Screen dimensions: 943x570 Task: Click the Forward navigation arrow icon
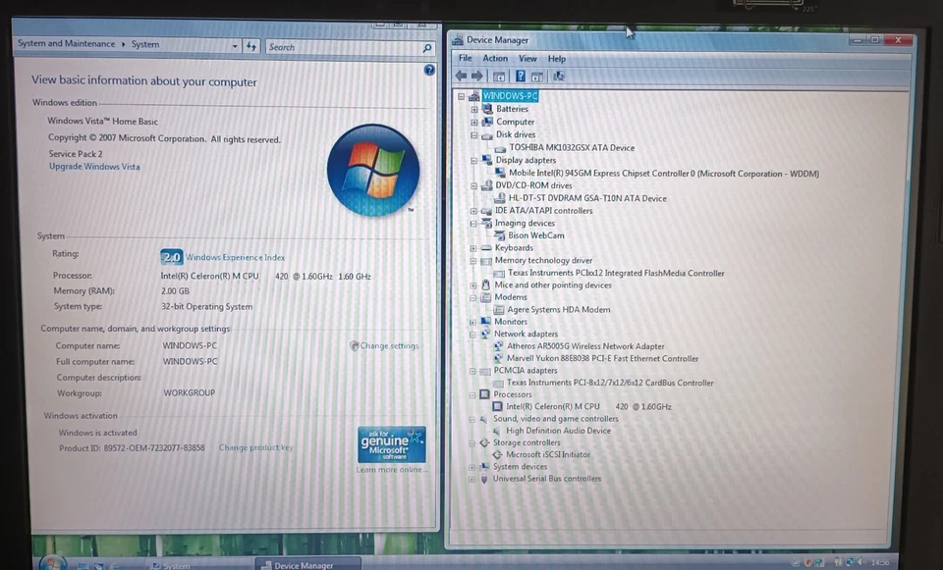coord(477,76)
